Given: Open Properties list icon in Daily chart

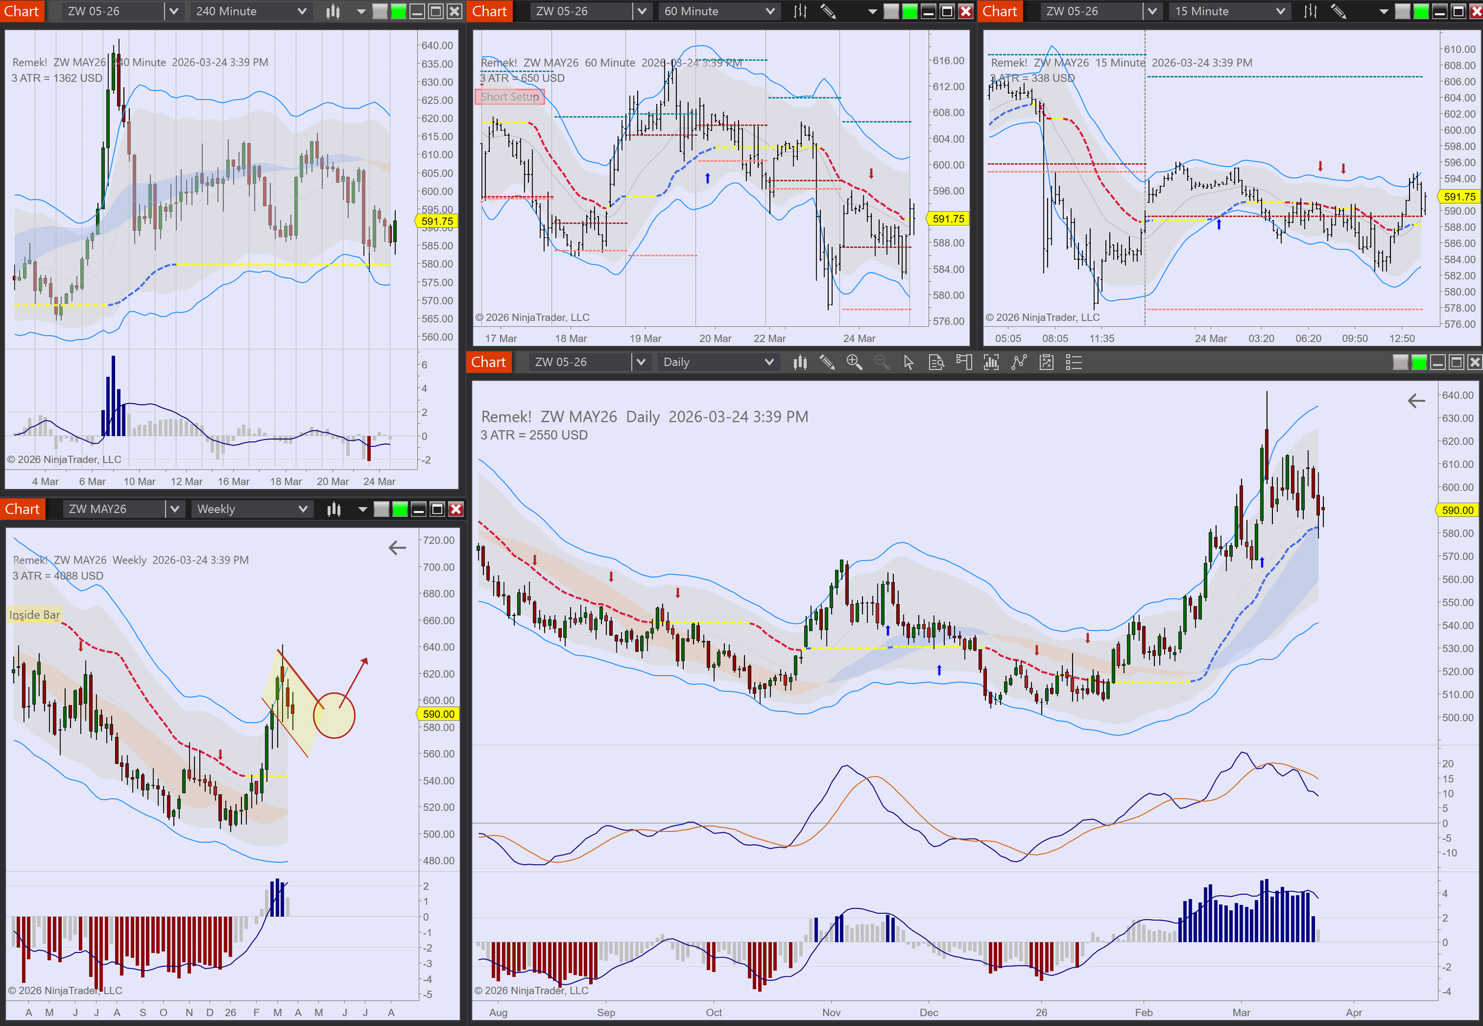Looking at the screenshot, I should point(1074,363).
